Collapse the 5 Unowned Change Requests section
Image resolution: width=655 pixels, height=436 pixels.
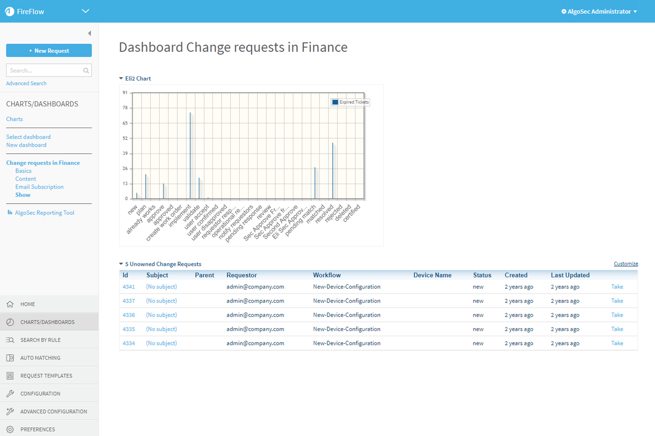coord(121,264)
